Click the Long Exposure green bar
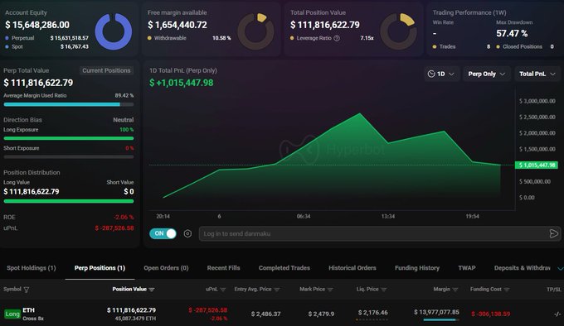Screen dimensions: 564x326 click(68, 138)
